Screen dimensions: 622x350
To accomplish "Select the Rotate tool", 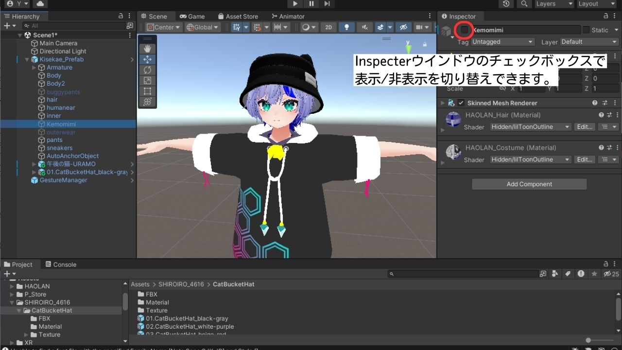I will pos(148,70).
